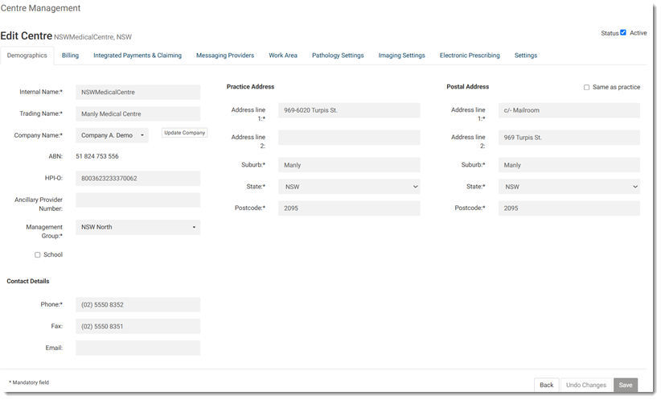Click the Trading Name input field
Image resolution: width=661 pixels, height=400 pixels.
click(138, 114)
